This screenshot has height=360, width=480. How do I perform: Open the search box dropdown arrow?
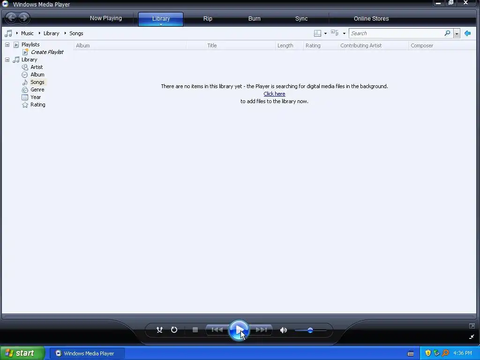(457, 33)
